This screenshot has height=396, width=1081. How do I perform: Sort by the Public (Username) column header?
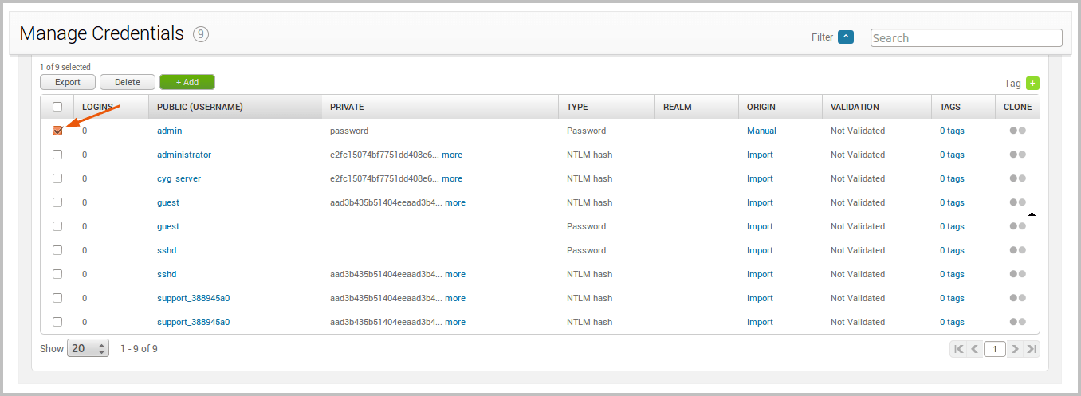pos(200,107)
